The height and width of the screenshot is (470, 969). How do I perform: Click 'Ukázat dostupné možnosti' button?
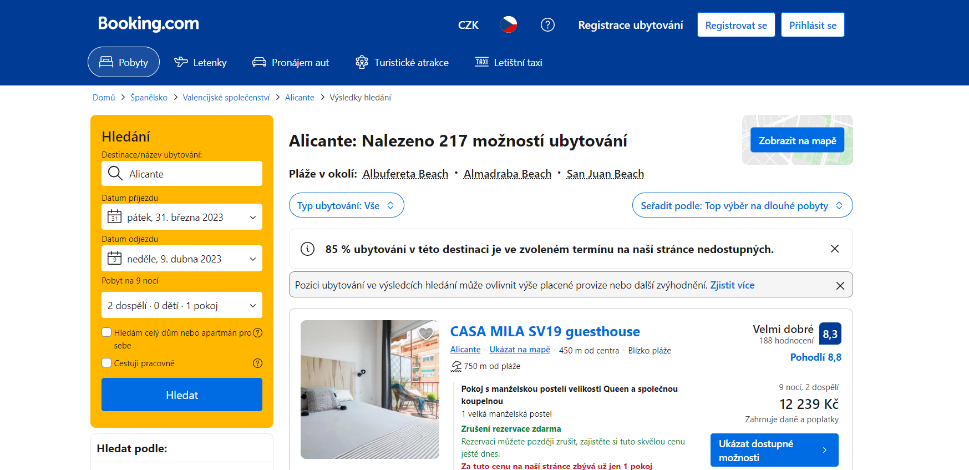[x=774, y=450]
